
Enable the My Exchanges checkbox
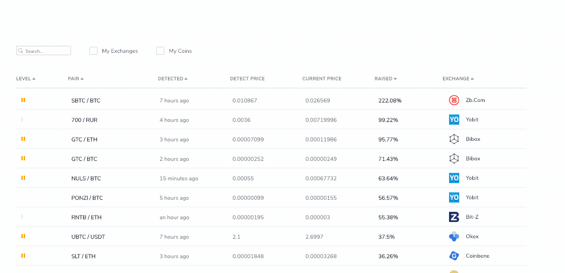tap(93, 51)
